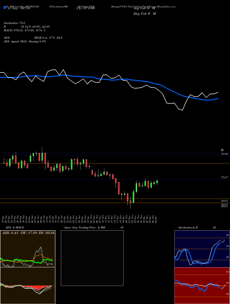Click the "Avg Vol: 0 M" text
The image size is (230, 304).
144,8
